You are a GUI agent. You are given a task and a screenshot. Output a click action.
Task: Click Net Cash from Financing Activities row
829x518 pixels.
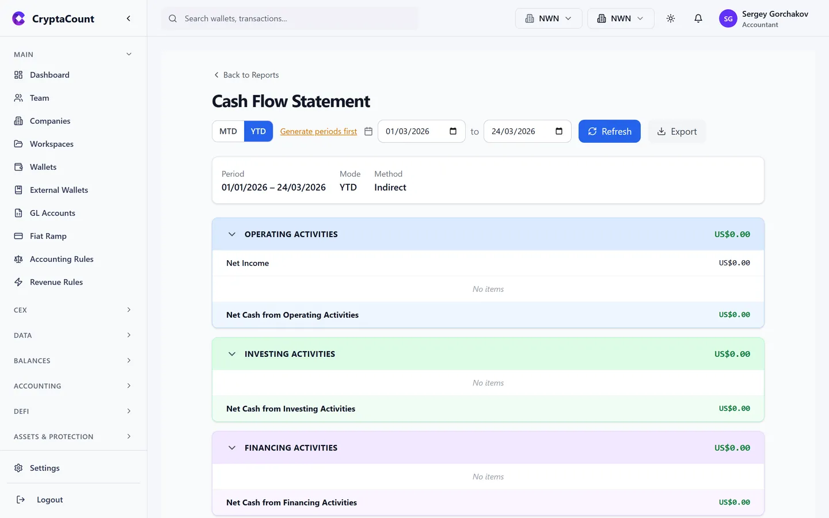click(488, 502)
